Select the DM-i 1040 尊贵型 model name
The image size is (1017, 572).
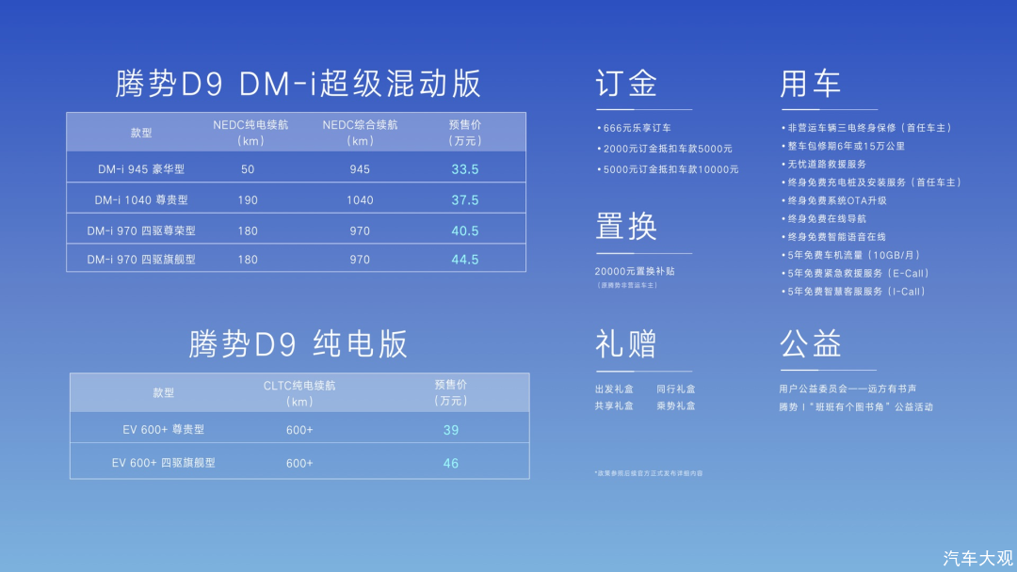tap(141, 200)
